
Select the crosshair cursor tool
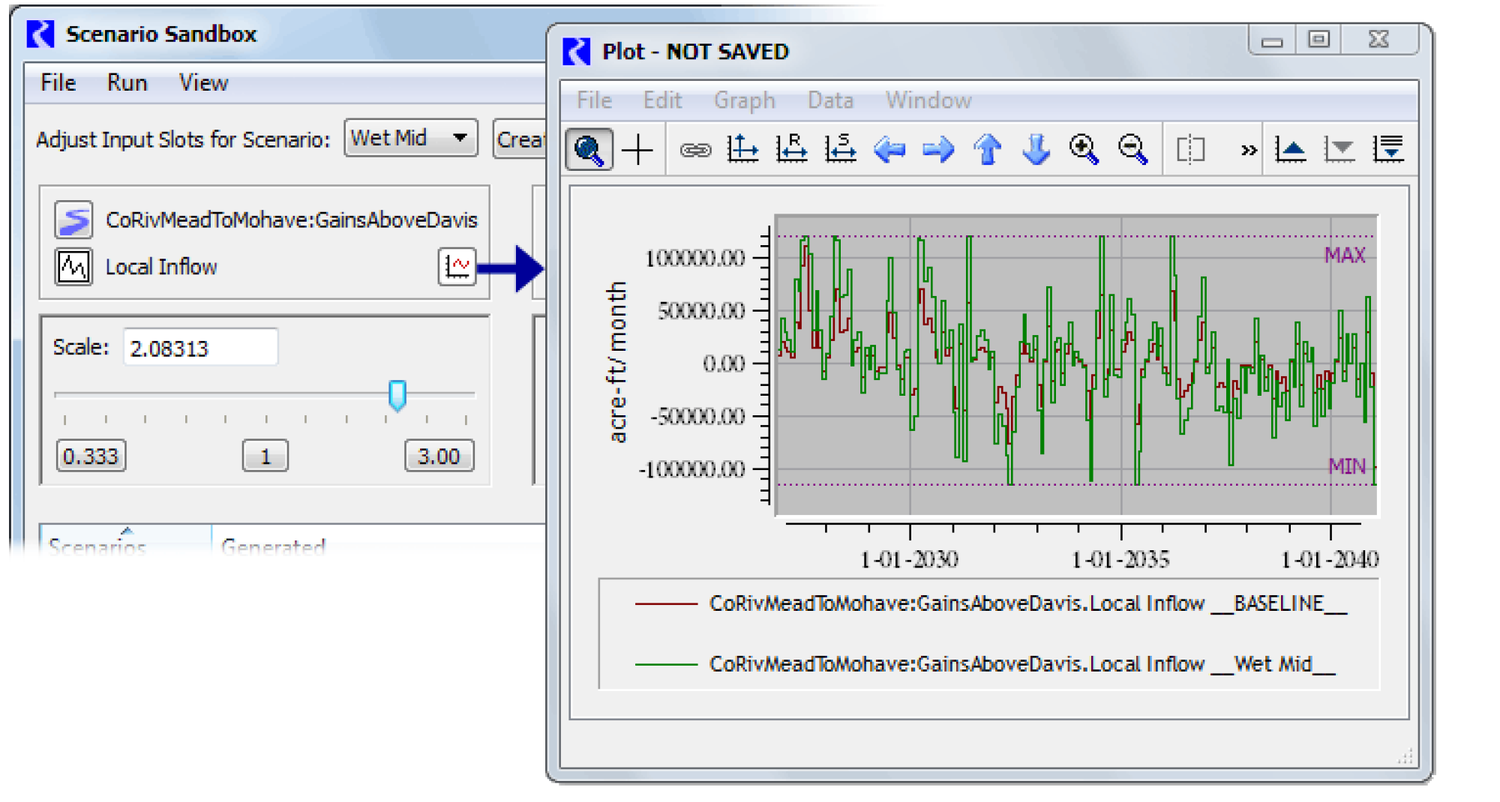637,150
